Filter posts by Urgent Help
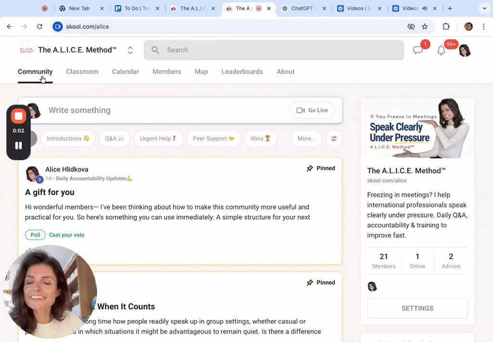This screenshot has width=493, height=342. [x=158, y=138]
